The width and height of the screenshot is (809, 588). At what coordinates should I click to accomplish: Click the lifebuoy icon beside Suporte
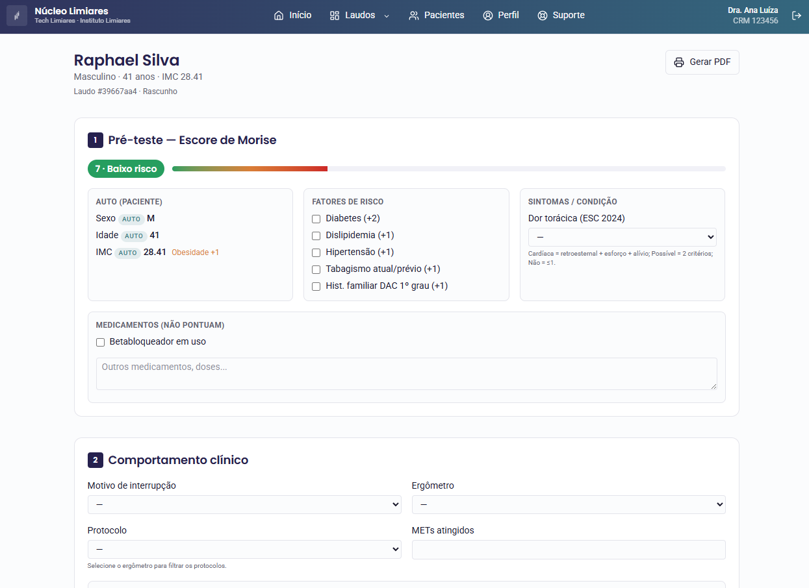pyautogui.click(x=543, y=15)
